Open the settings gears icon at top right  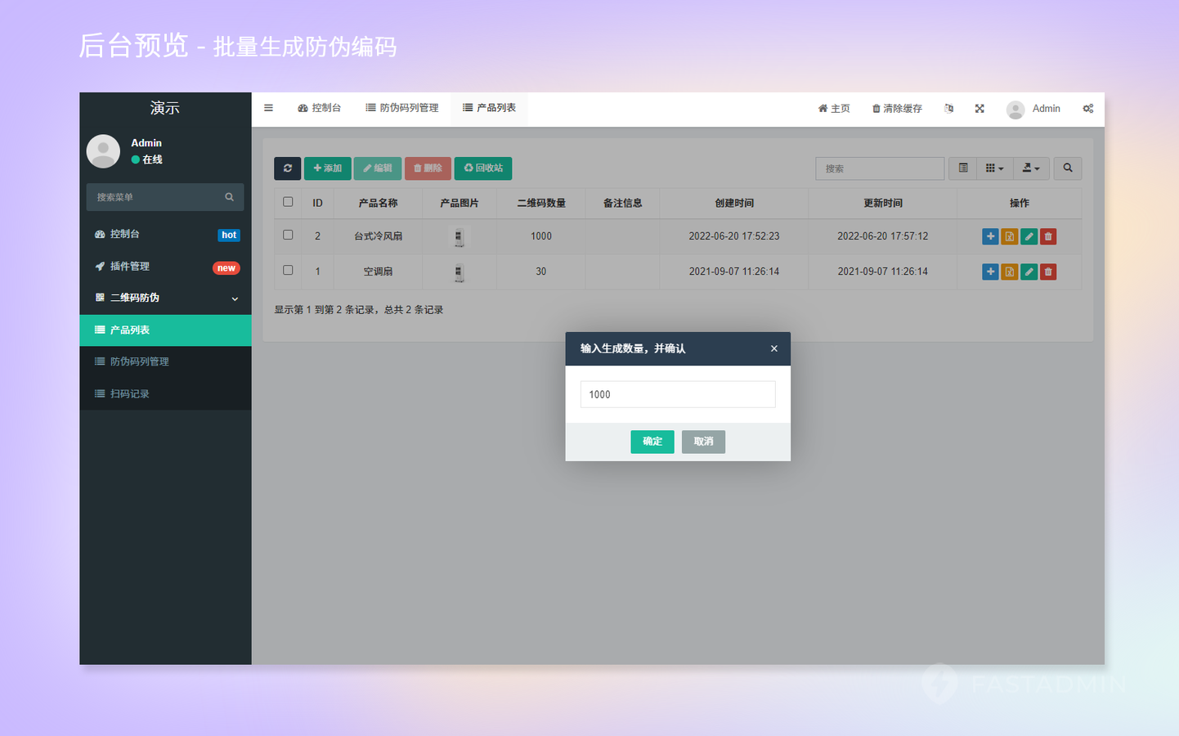[1087, 109]
